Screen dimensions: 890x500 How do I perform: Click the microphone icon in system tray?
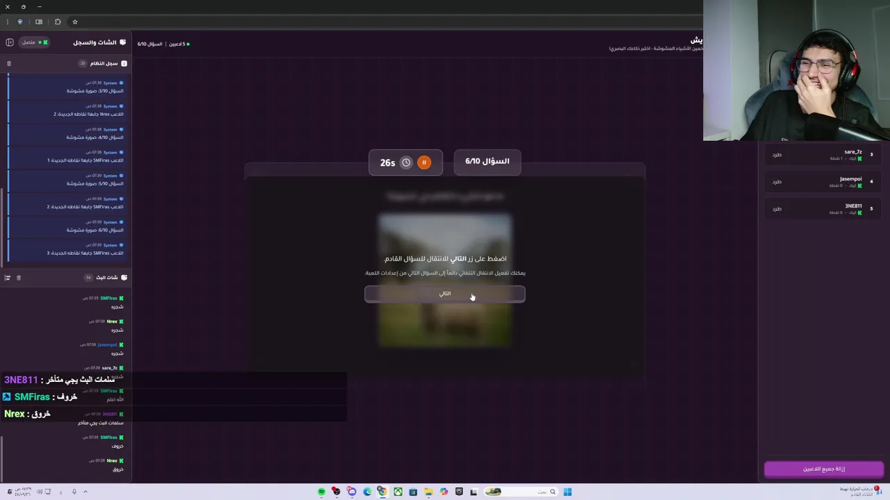[74, 492]
